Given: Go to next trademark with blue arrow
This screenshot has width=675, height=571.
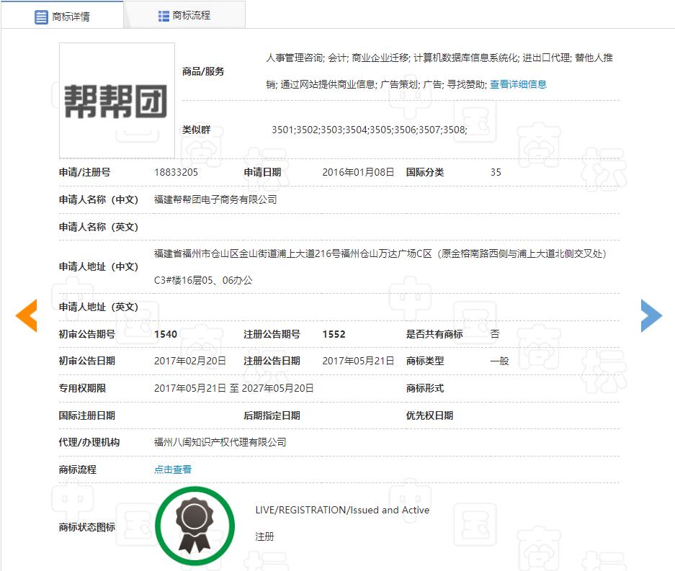Looking at the screenshot, I should coord(651,315).
